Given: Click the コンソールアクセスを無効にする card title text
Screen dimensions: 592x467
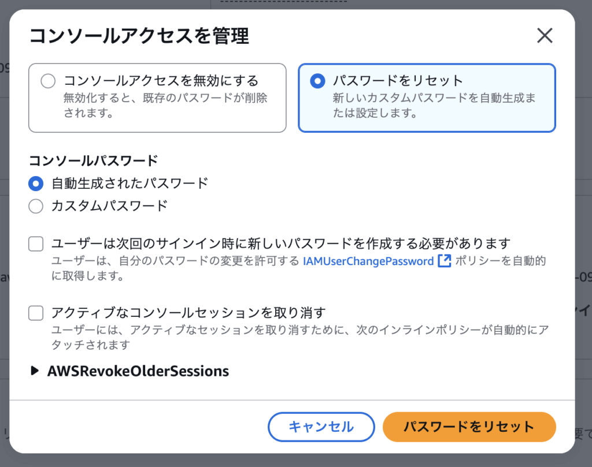Looking at the screenshot, I should click(x=161, y=81).
